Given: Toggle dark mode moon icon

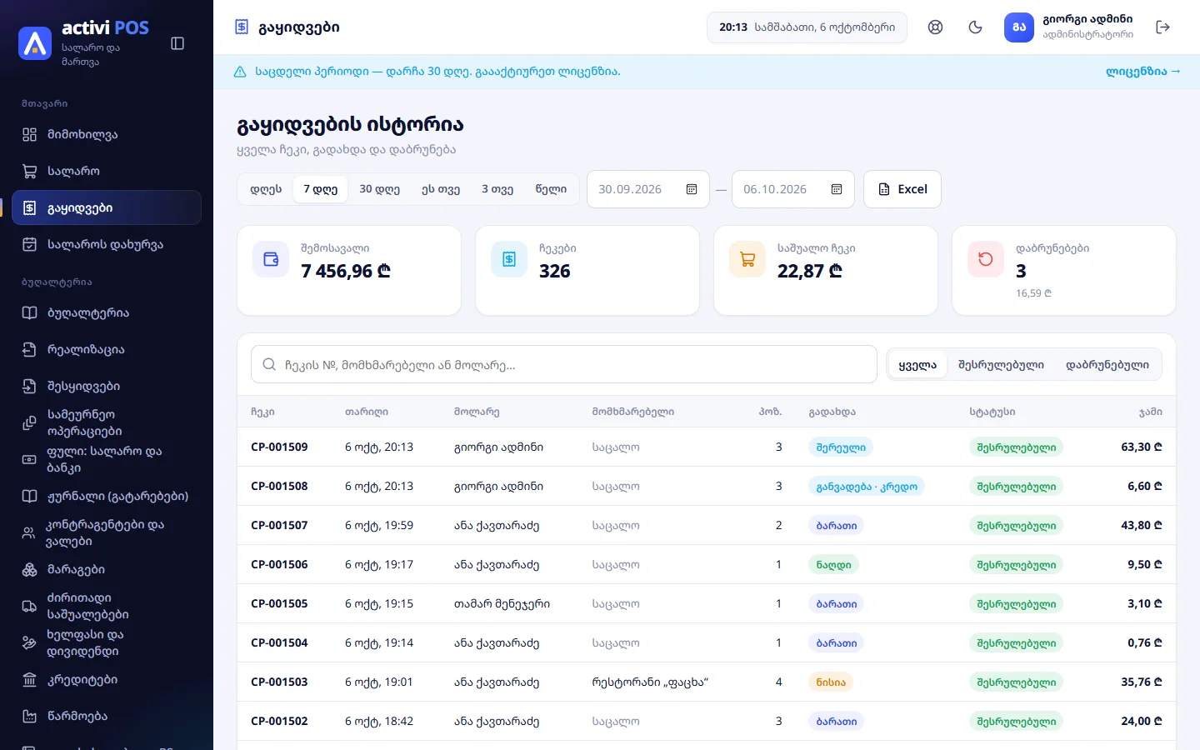Looking at the screenshot, I should pos(976,27).
